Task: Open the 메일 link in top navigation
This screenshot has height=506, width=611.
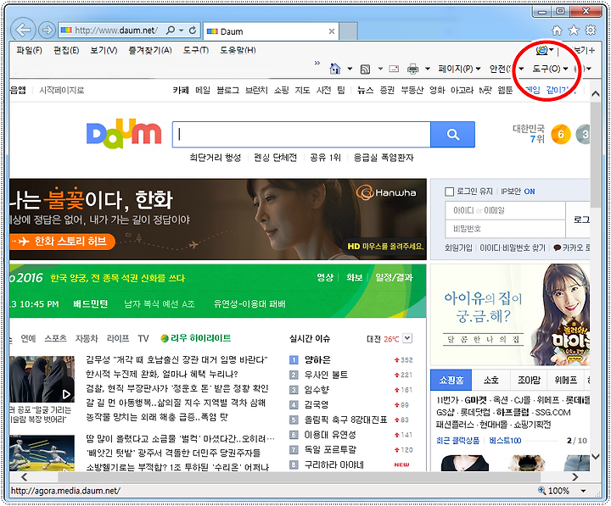Action: [x=203, y=91]
